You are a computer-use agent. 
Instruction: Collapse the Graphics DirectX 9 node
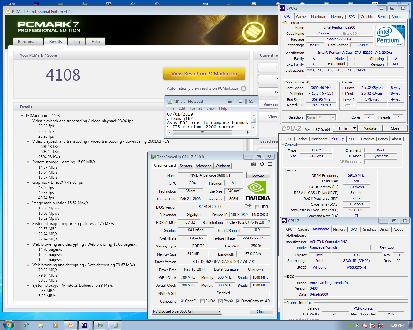[x=28, y=182]
